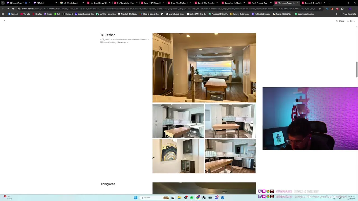Open the Chrome three-dot menu
The image size is (358, 201).
pyautogui.click(x=355, y=9)
